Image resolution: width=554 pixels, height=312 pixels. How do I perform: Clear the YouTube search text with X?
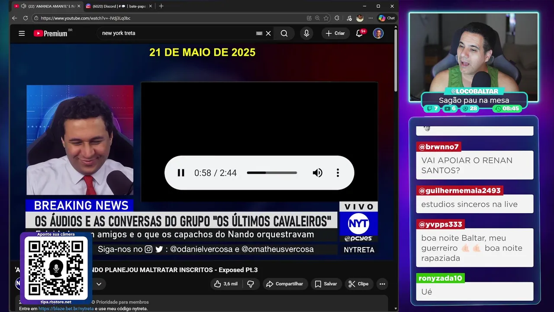coord(268,33)
